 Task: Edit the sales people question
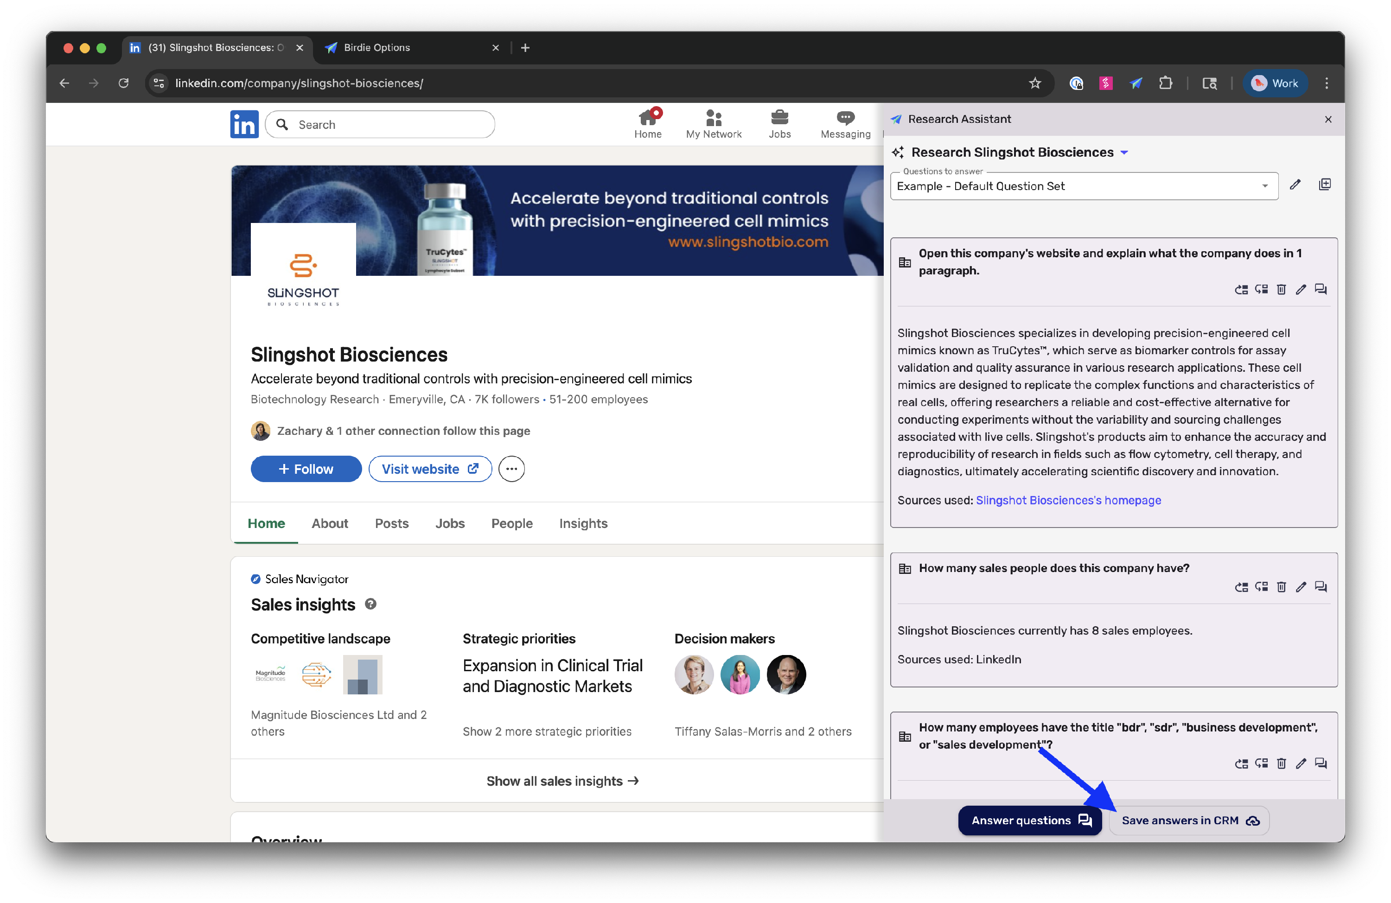(1301, 587)
